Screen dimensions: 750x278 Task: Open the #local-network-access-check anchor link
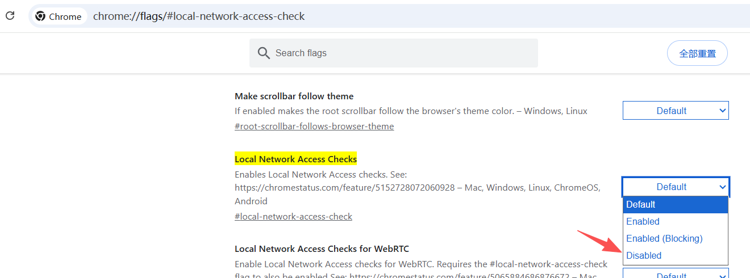(x=293, y=216)
